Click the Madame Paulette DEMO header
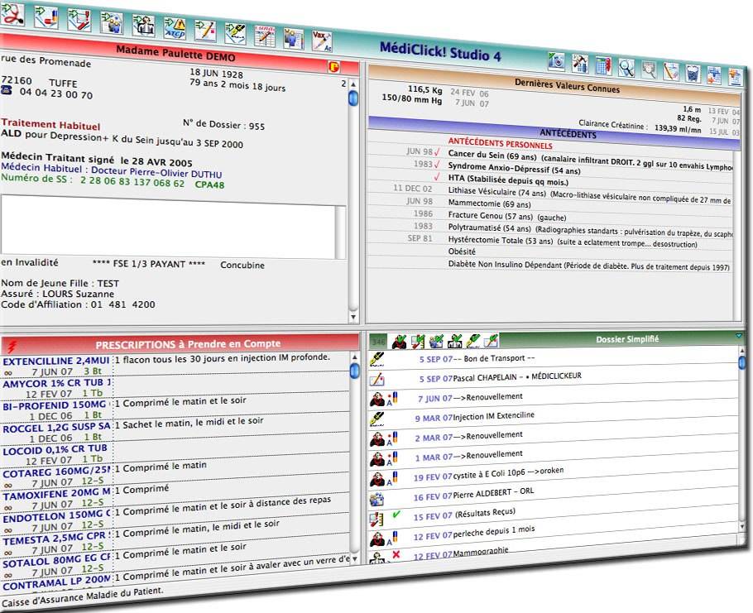Image resolution: width=753 pixels, height=613 pixels. (x=175, y=53)
